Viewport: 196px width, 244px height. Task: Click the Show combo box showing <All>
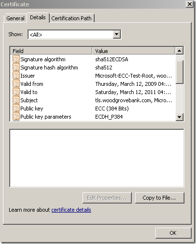(74, 34)
